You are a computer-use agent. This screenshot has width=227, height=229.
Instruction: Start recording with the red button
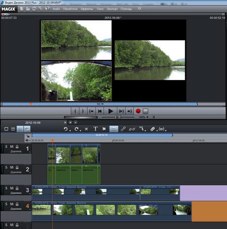point(138,111)
